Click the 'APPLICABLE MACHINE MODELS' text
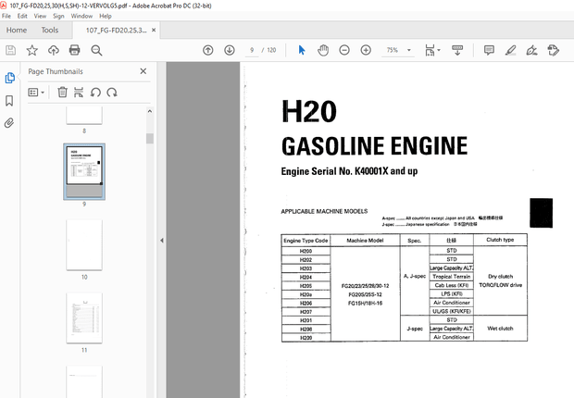 tap(324, 211)
